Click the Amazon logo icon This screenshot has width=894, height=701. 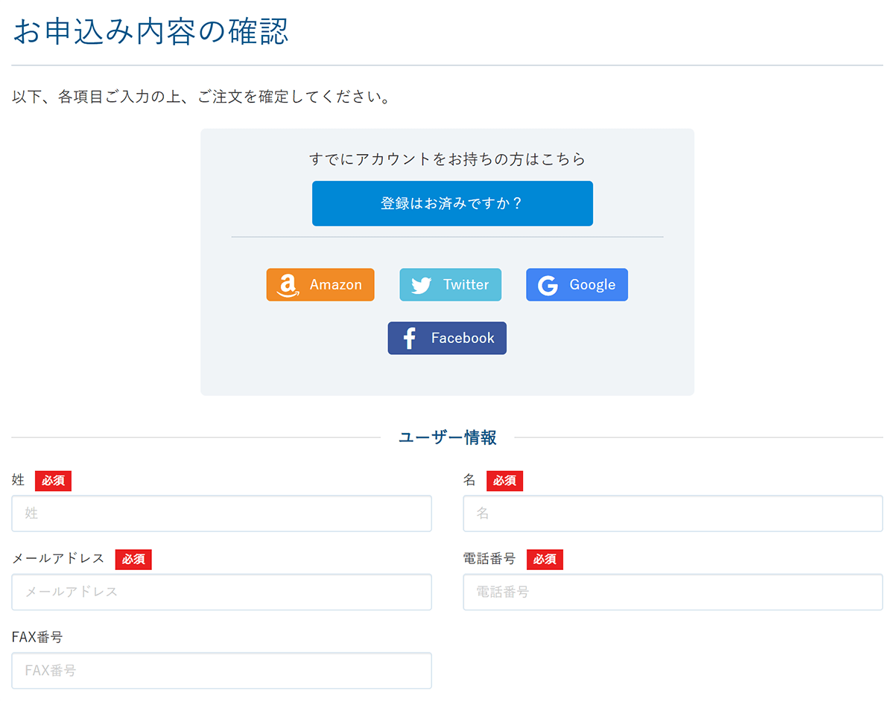coord(288,286)
